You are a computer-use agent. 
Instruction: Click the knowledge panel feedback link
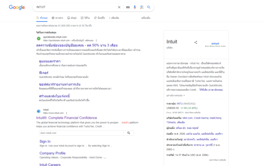tap(218, 160)
